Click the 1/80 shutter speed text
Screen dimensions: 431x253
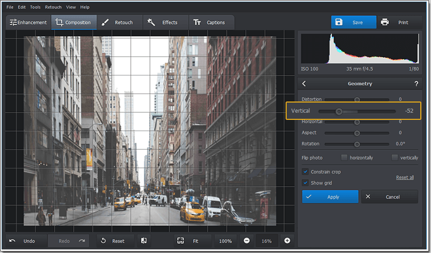point(414,69)
